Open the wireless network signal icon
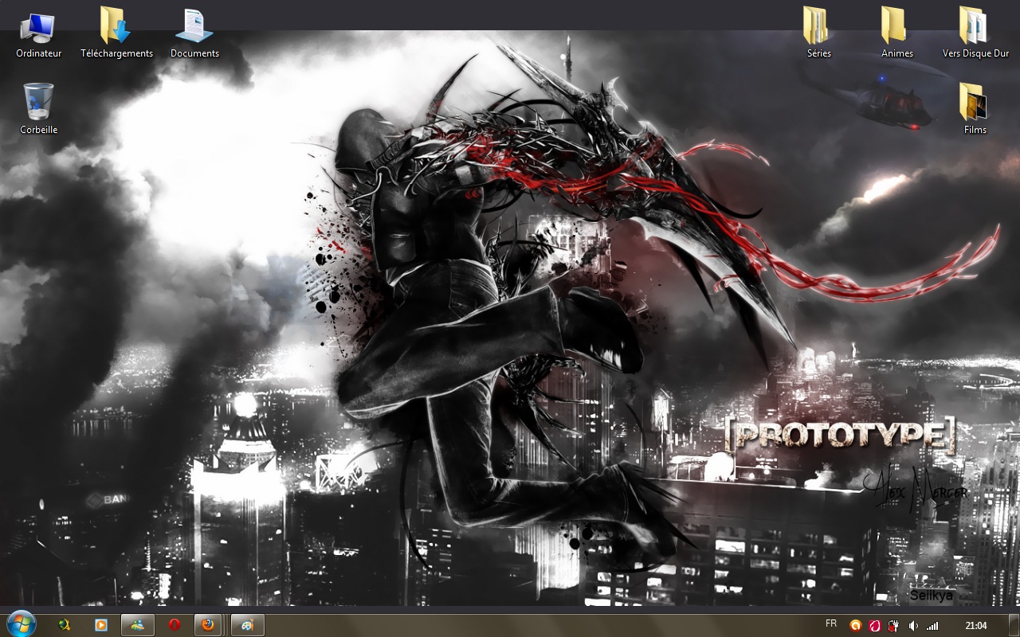This screenshot has height=637, width=1020. pos(932,626)
